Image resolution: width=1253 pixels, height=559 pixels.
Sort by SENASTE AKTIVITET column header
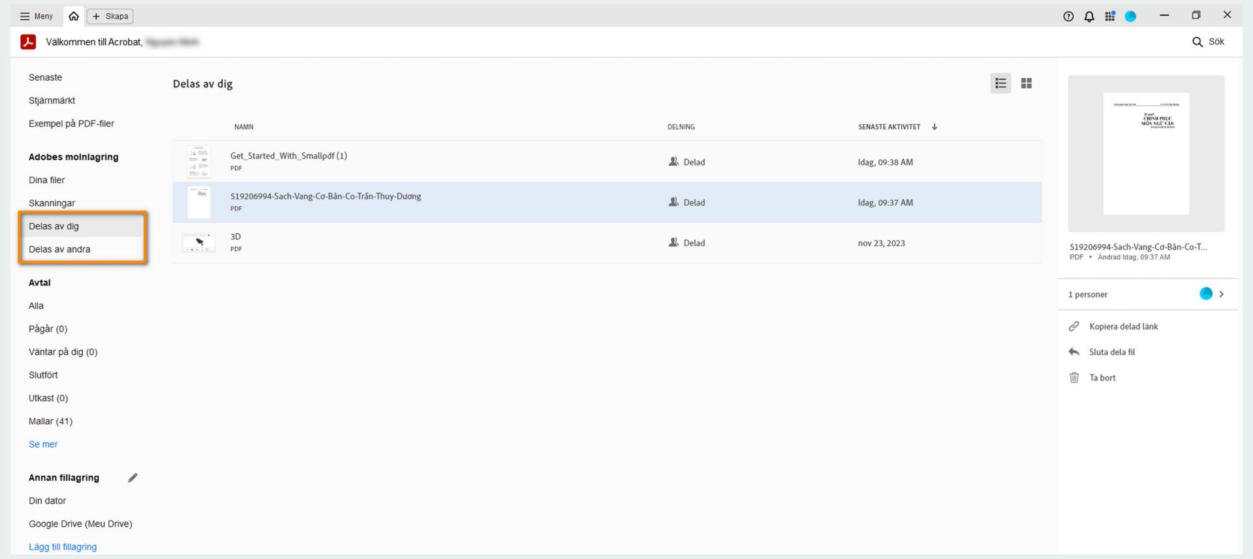(x=889, y=127)
